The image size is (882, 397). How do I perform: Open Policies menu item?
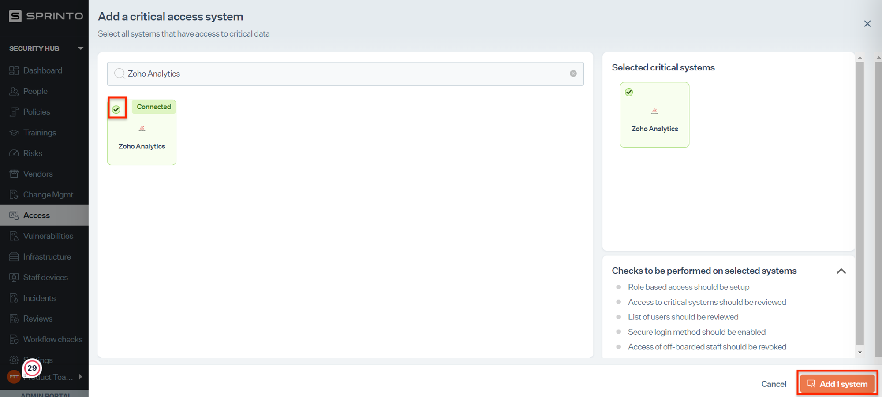tap(44, 112)
